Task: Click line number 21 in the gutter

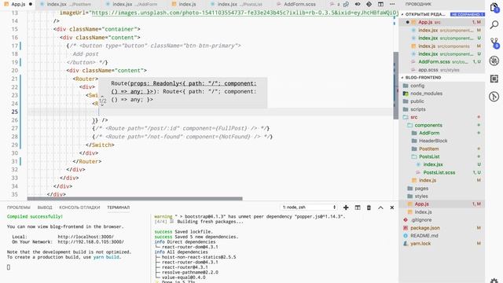Action: coord(14,79)
